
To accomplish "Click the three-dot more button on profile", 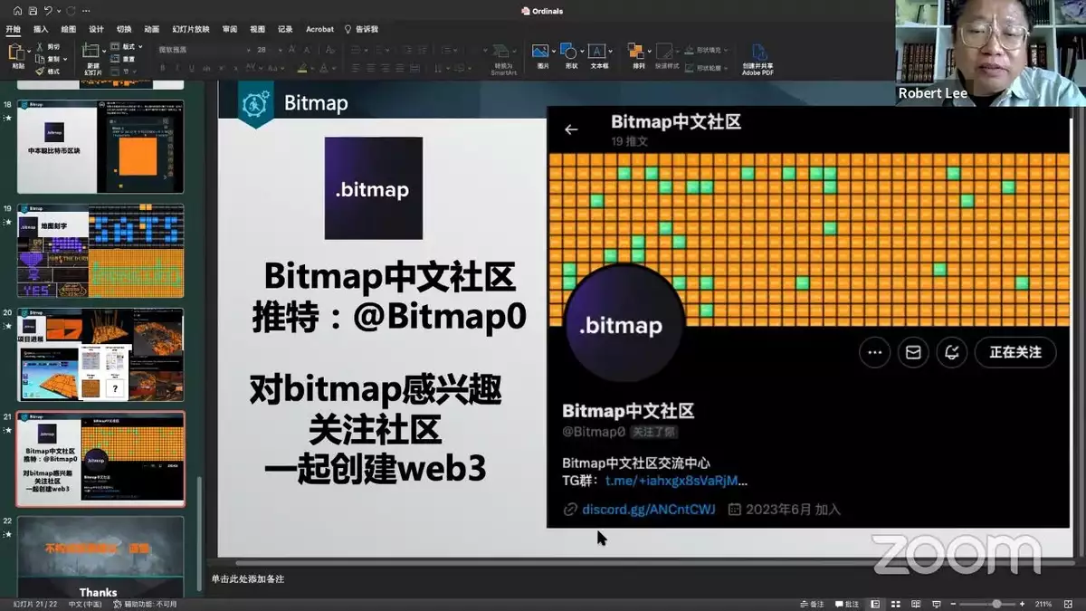I will (874, 352).
